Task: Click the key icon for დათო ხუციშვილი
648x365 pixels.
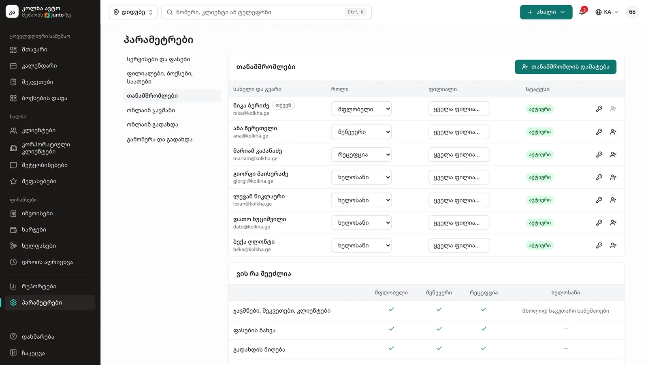Action: [599, 223]
